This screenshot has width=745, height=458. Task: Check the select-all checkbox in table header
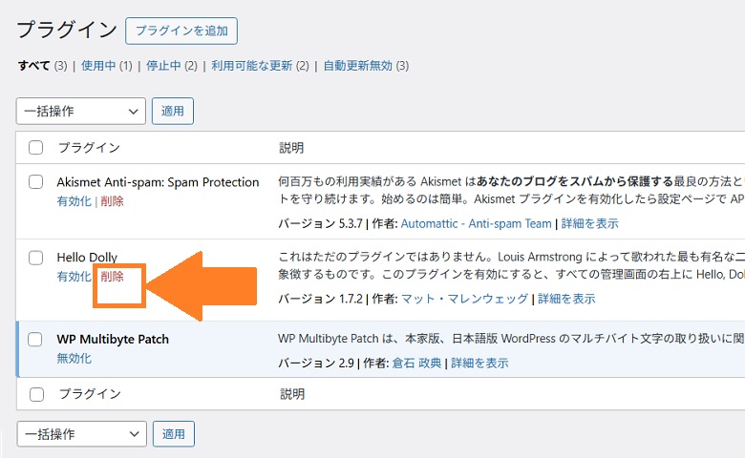click(x=36, y=148)
